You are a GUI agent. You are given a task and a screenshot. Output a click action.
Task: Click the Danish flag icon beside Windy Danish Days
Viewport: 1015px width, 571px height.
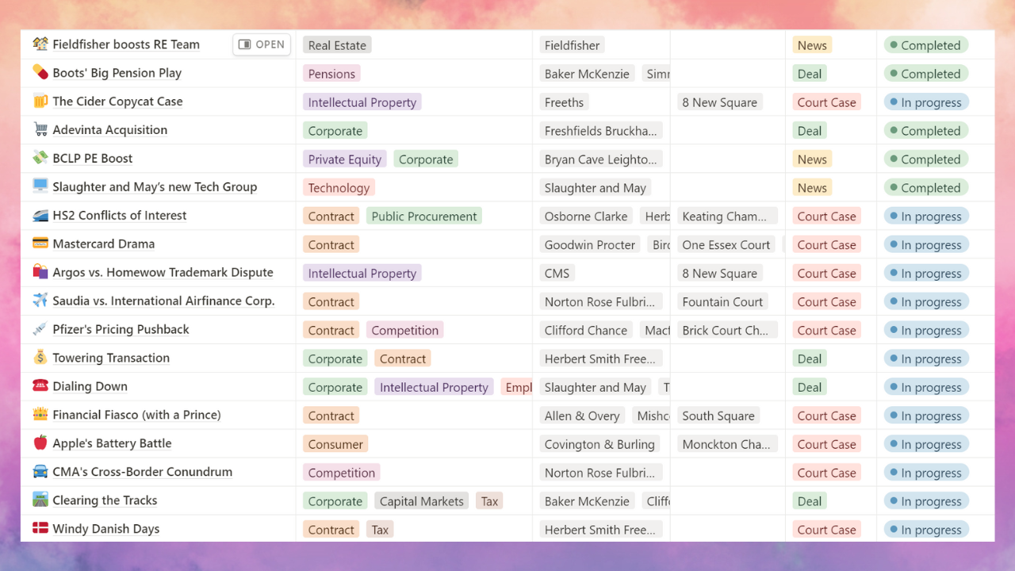(x=40, y=529)
